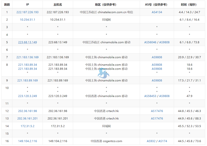Select AS9808 on the Shanghai mobile hop
Viewport: 207px width, 146px height.
coord(157,57)
